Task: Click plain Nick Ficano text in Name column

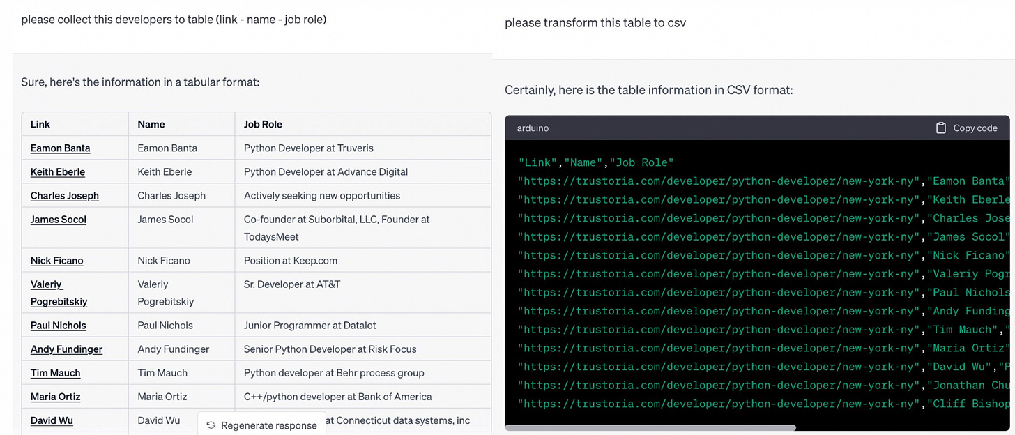Action: click(x=164, y=260)
